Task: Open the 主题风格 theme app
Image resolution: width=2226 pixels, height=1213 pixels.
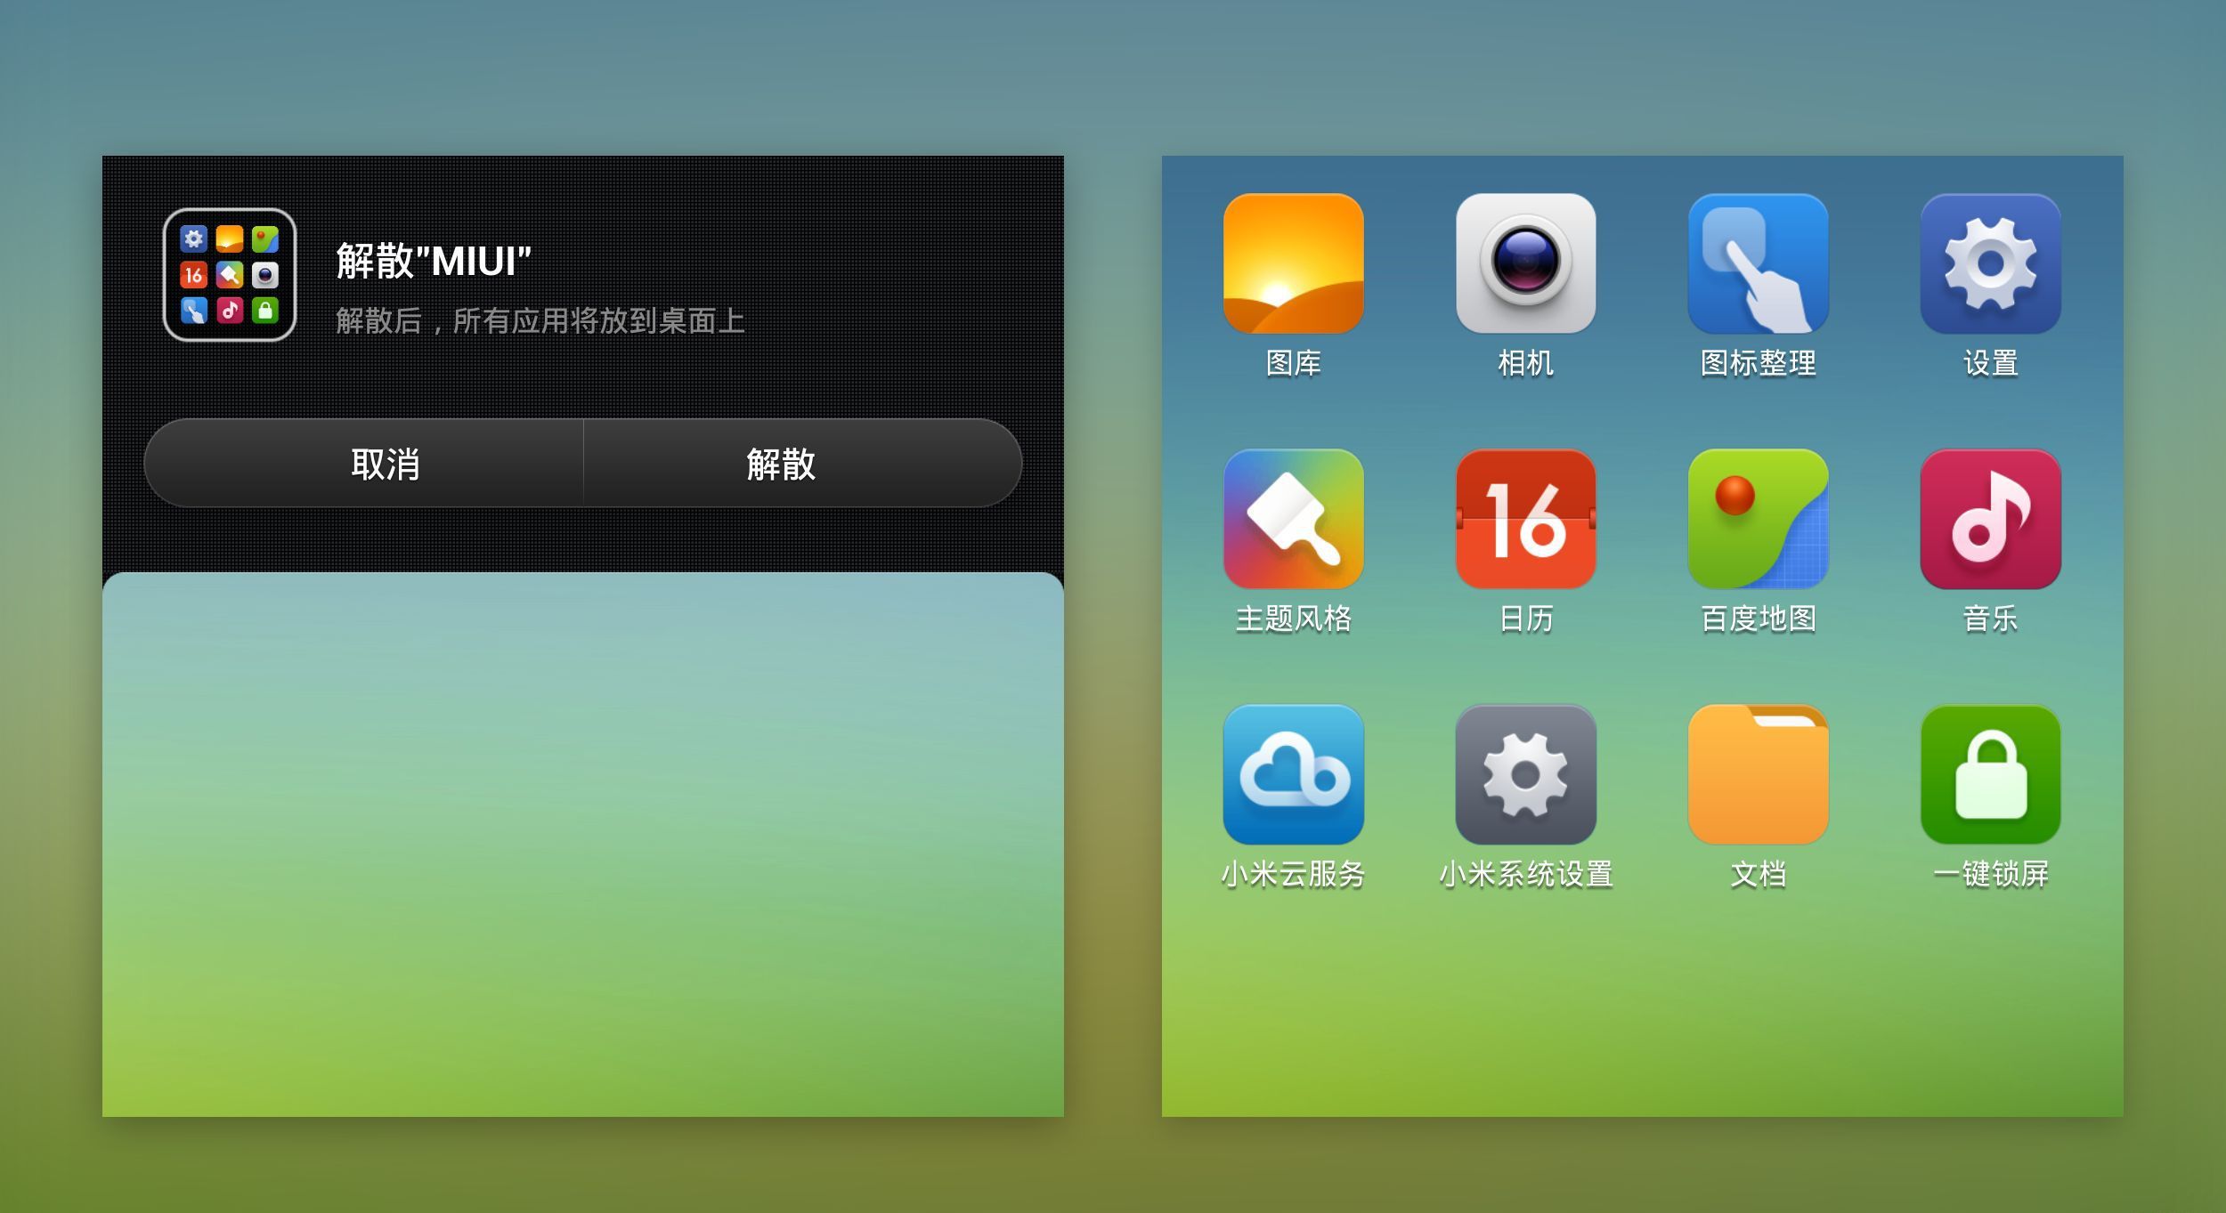Action: [1293, 519]
